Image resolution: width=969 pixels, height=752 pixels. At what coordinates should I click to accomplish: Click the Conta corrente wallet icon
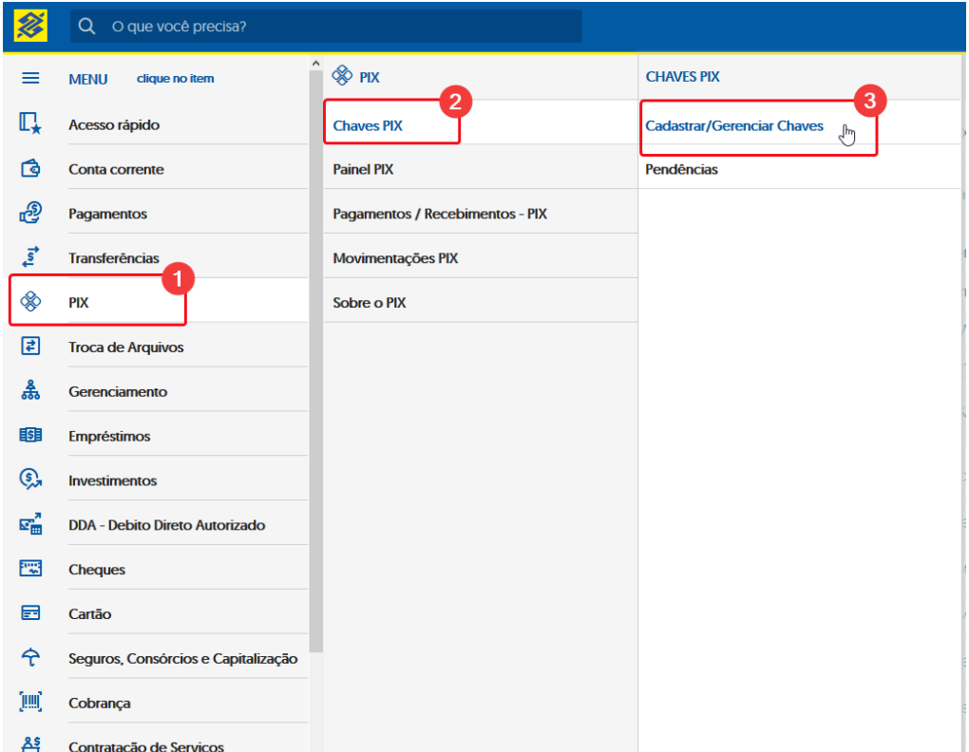30,168
